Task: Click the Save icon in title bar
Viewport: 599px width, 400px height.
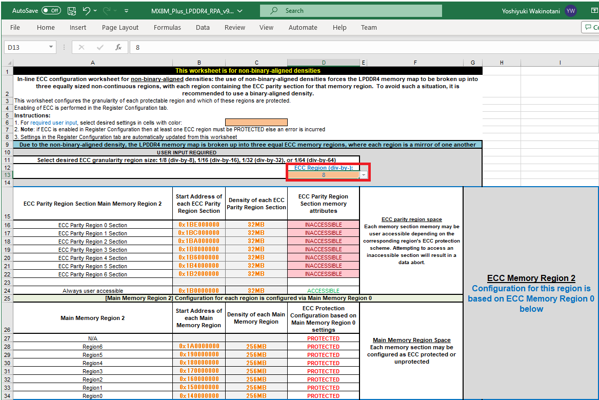Action: point(71,11)
